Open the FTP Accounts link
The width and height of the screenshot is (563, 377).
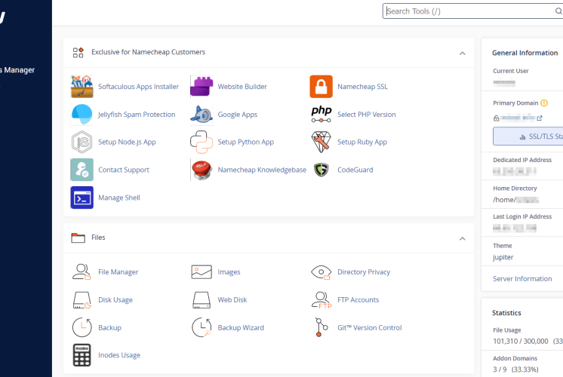(358, 300)
